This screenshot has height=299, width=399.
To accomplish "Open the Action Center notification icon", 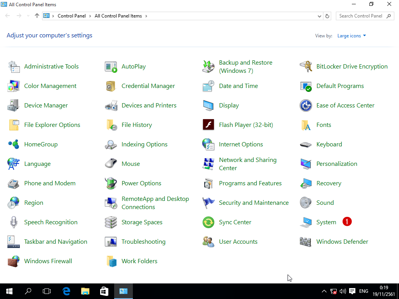I will click(352, 291).
